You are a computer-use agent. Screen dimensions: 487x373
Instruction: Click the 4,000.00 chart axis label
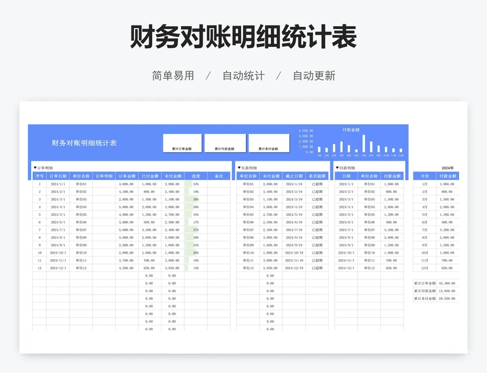click(x=306, y=131)
